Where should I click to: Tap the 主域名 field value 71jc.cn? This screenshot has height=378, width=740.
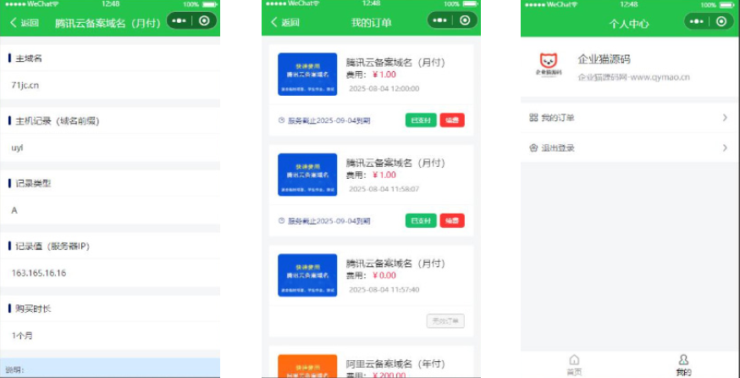(x=25, y=86)
